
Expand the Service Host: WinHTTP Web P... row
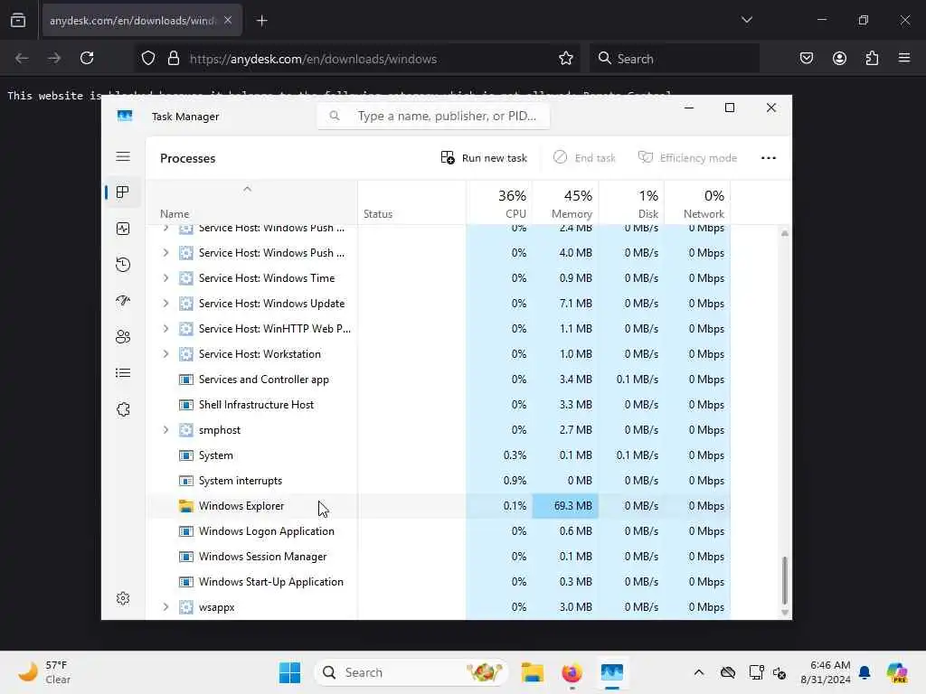click(166, 329)
